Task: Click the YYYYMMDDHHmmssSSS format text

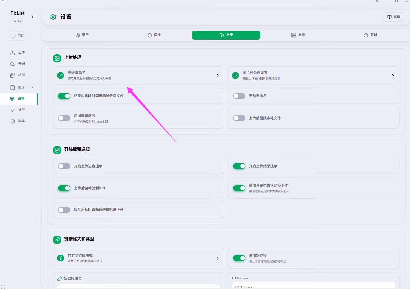Action: (91, 122)
